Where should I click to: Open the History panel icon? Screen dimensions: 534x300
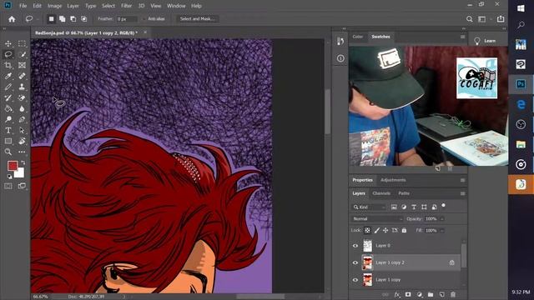[x=340, y=42]
